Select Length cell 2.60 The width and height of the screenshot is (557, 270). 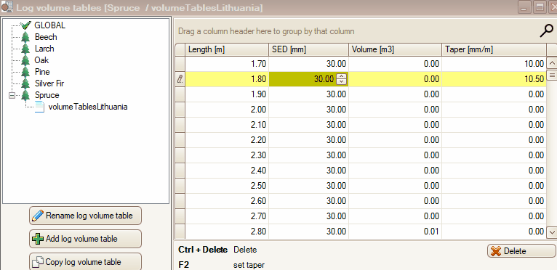(227, 201)
